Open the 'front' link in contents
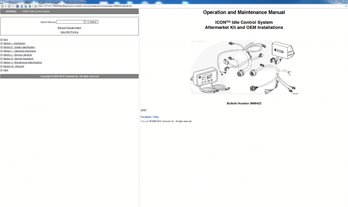This screenshot has width=348, height=207. pyautogui.click(x=5, y=40)
